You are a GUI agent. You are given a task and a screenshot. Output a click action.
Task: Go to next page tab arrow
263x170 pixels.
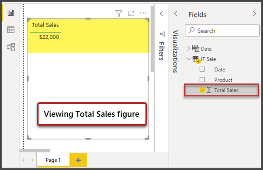click(32, 160)
